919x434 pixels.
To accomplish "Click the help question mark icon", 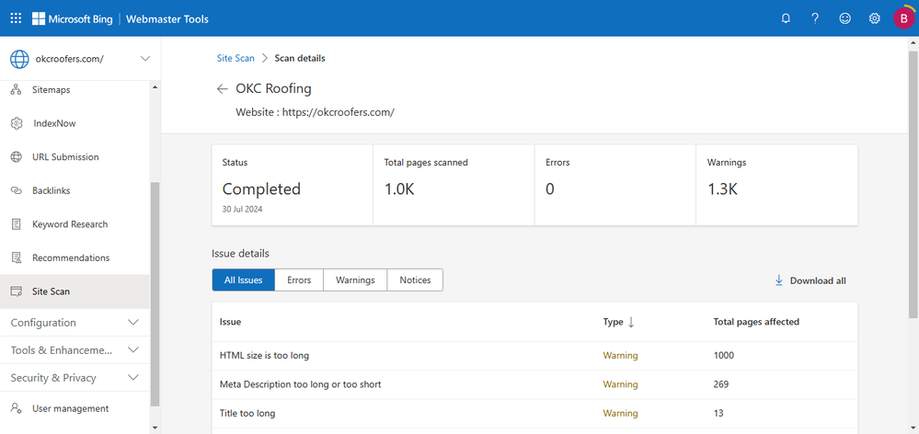I will point(815,18).
